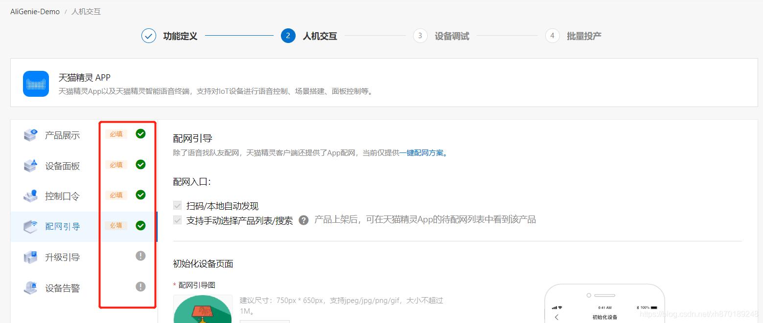Click the 控制口令 sidebar icon
This screenshot has height=323, width=763.
pyautogui.click(x=30, y=196)
